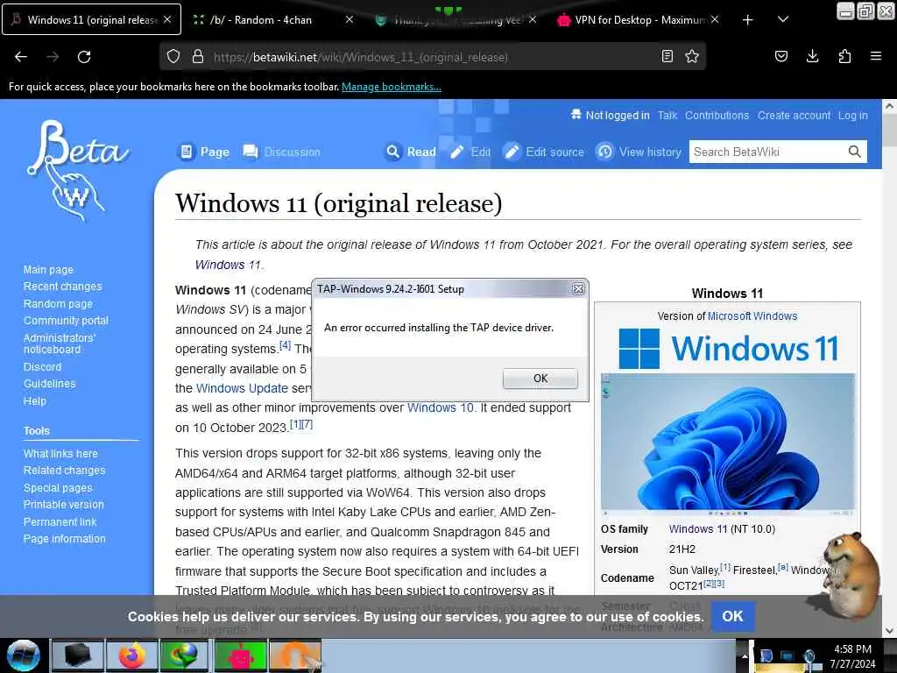Open Permanent link in Tools
The height and width of the screenshot is (673, 897).
(x=60, y=522)
